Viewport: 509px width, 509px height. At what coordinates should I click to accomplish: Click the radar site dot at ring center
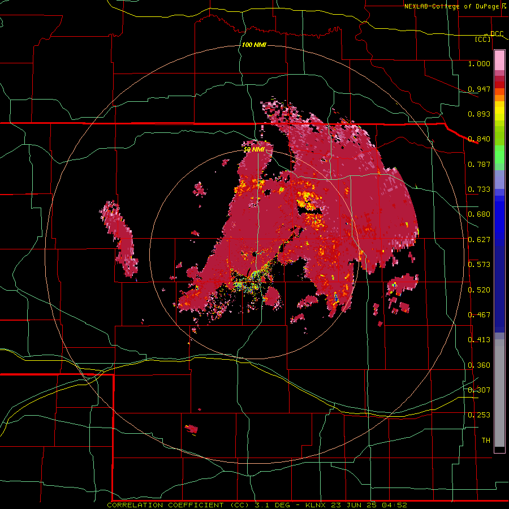253,255
